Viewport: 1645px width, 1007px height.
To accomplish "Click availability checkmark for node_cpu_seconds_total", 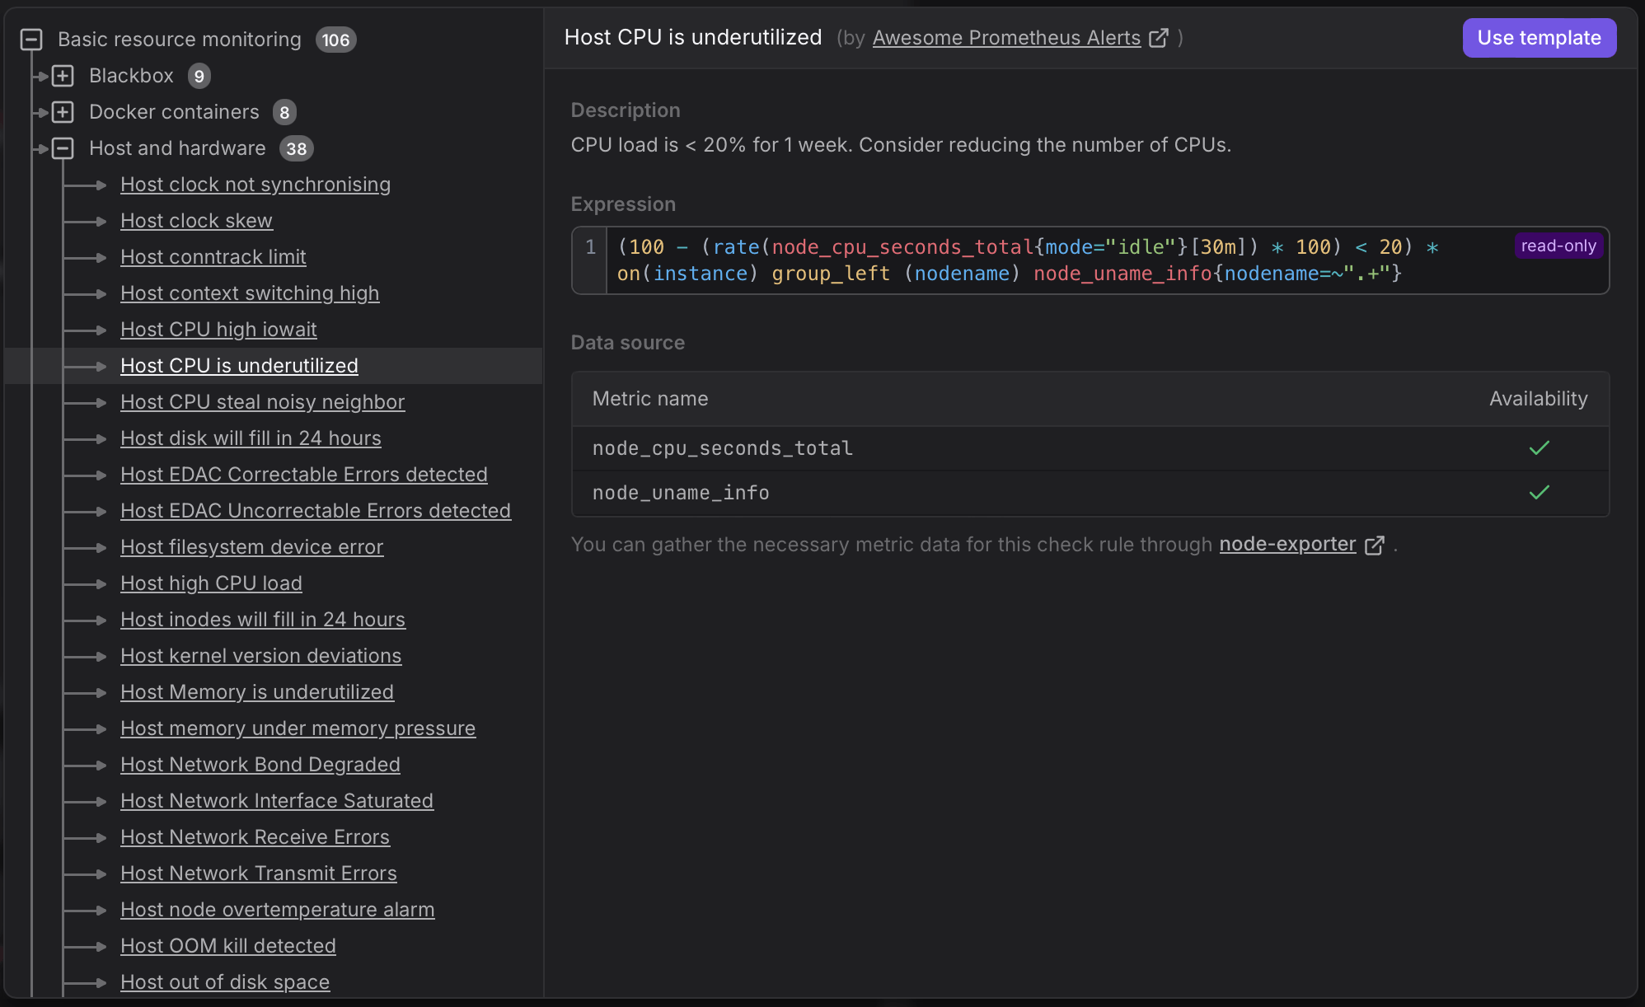I will pos(1539,448).
